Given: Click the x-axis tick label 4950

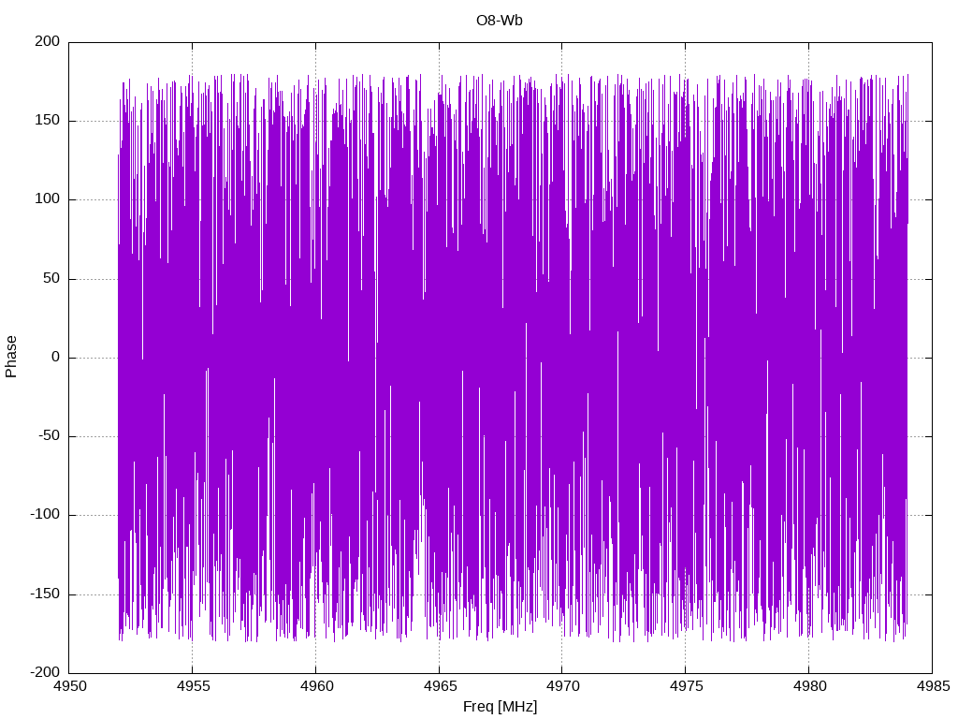Looking at the screenshot, I should pyautogui.click(x=70, y=686).
